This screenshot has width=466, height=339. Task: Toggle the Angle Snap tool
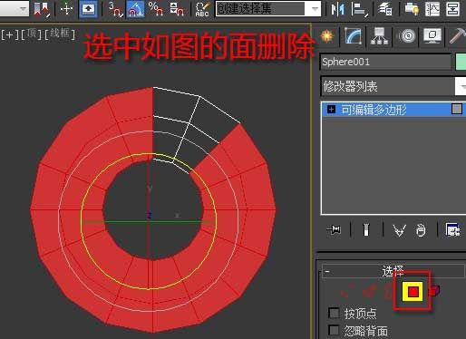coord(135,9)
